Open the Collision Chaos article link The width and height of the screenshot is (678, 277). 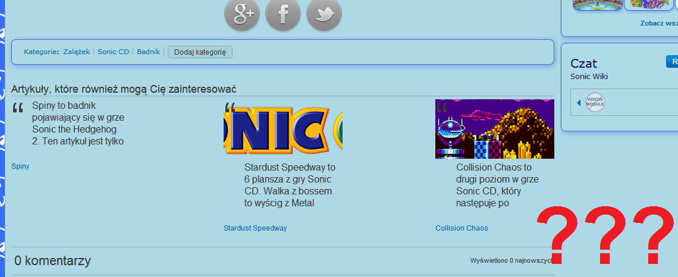click(462, 228)
